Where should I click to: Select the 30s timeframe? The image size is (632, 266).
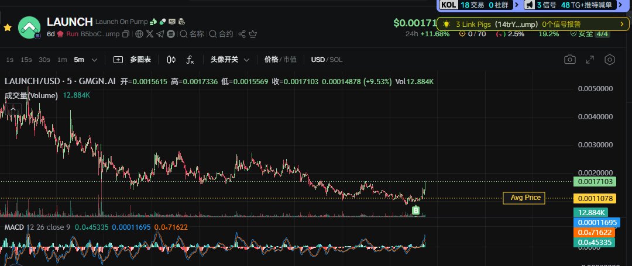click(x=44, y=60)
